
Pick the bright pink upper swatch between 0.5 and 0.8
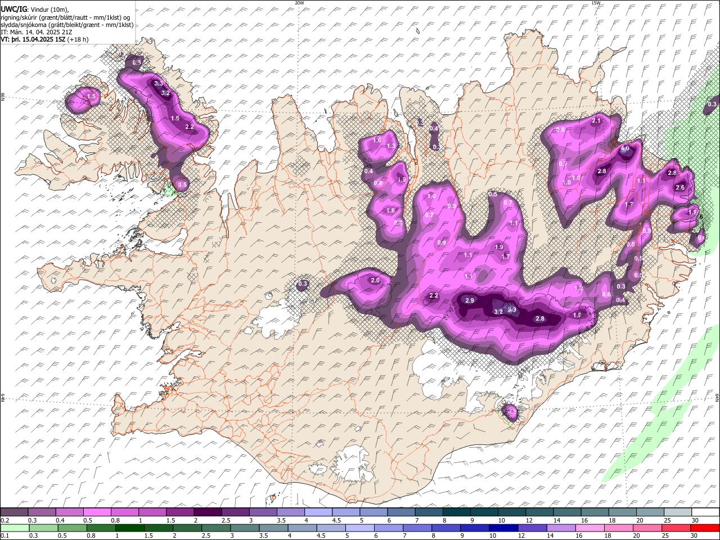coord(97,512)
